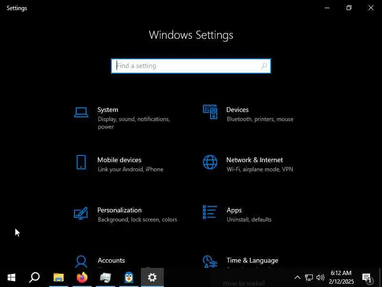Screen dimensions: 382x287
Task: Click 'Uninstall, defaults' description
Action: click(249, 220)
